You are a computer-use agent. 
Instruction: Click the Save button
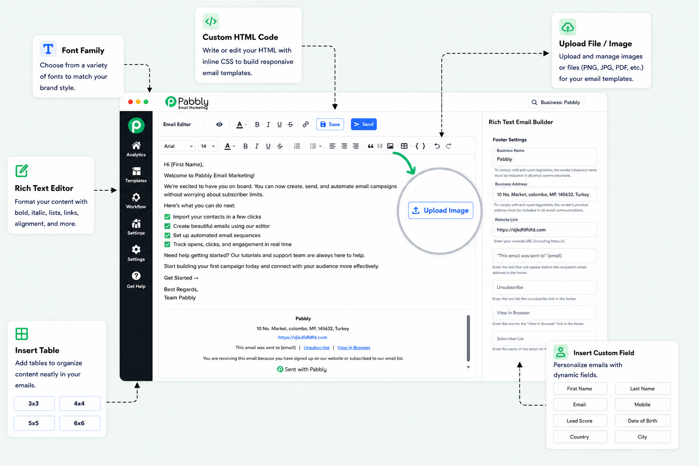[330, 124]
